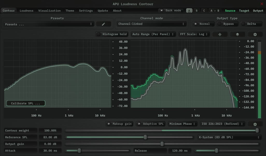Select Delta output type
The width and height of the screenshot is (266, 156).
[251, 24]
